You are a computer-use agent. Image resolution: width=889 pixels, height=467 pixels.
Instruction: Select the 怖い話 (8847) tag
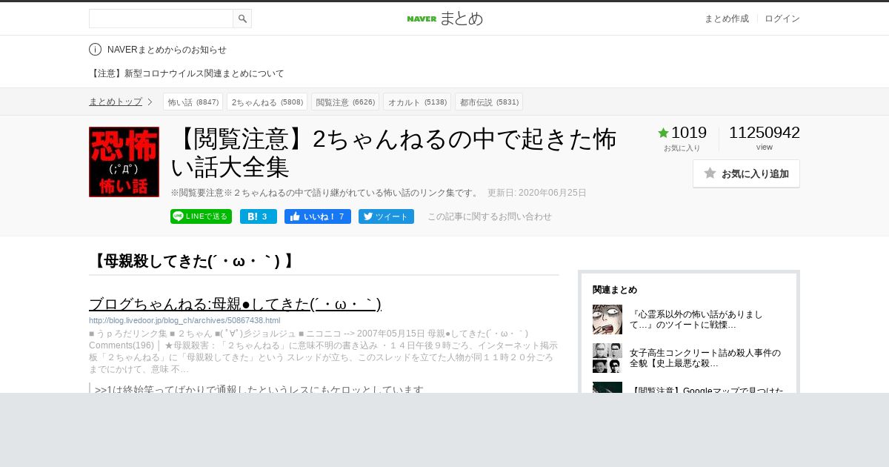(193, 102)
